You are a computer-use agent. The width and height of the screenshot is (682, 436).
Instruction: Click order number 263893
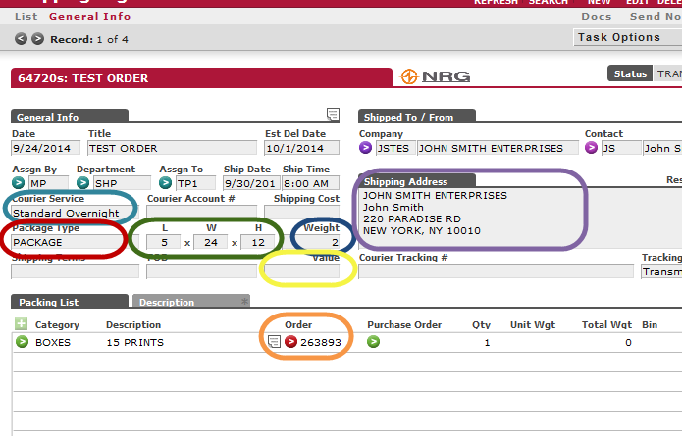click(x=321, y=342)
